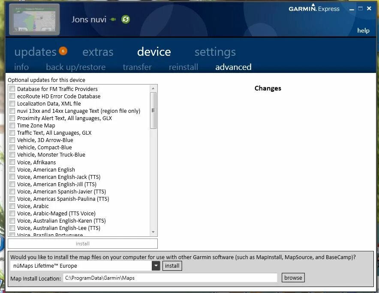
Task: Click the browse button
Action: pos(293,278)
